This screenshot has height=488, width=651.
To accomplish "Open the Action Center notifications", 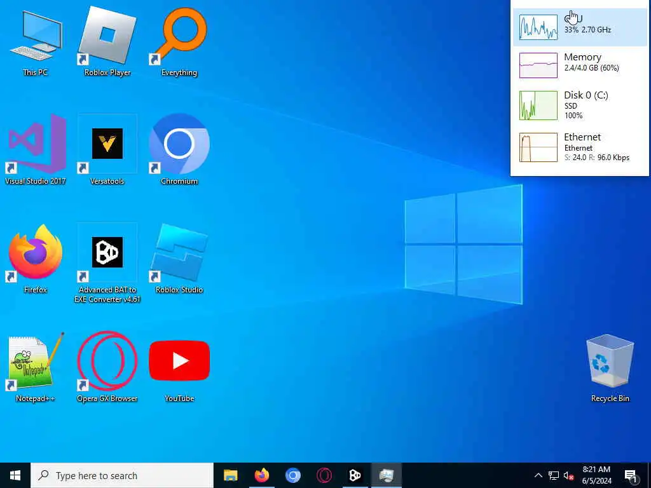I will pyautogui.click(x=631, y=475).
